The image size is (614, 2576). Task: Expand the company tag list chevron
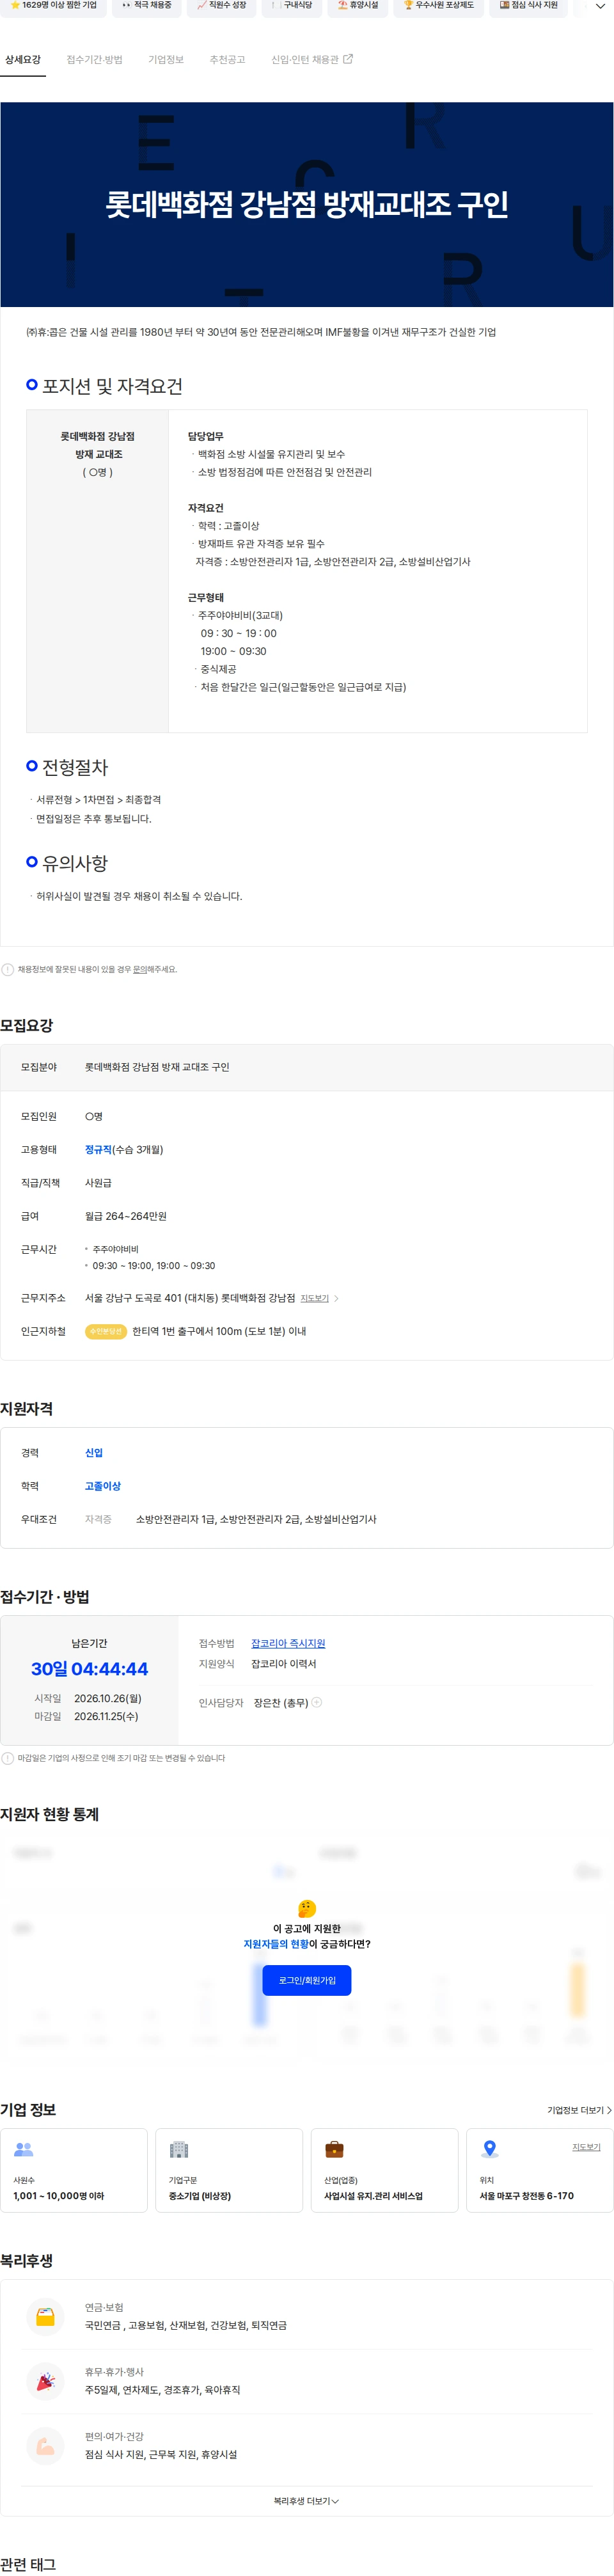tap(599, 6)
